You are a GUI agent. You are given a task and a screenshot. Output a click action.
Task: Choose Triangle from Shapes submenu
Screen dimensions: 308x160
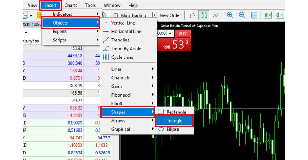click(174, 121)
